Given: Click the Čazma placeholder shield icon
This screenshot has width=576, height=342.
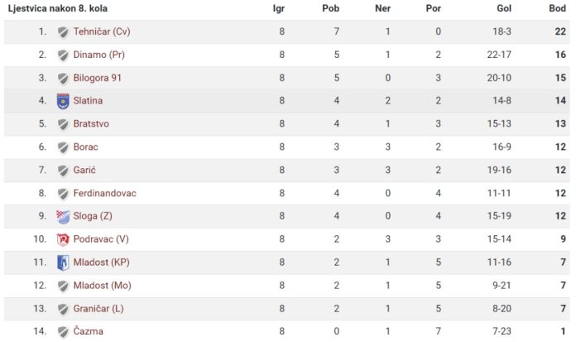Looking at the screenshot, I should (63, 332).
